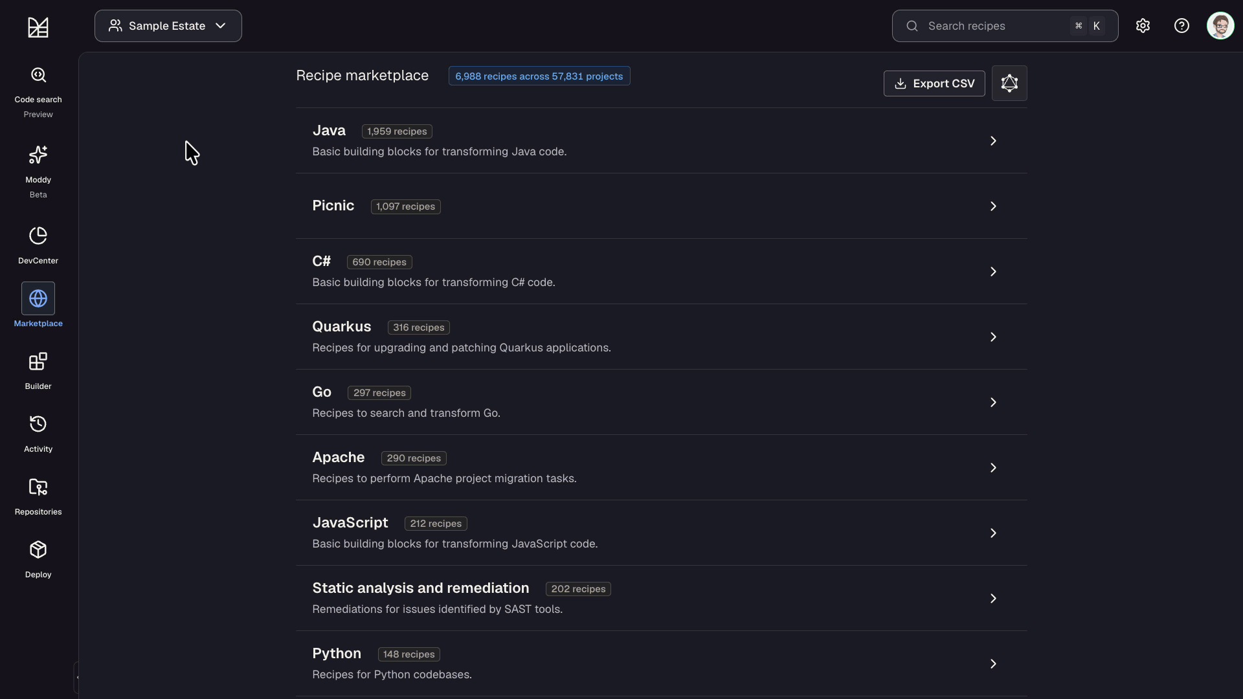Expand Go category chevron
The image size is (1243, 699).
(x=993, y=403)
